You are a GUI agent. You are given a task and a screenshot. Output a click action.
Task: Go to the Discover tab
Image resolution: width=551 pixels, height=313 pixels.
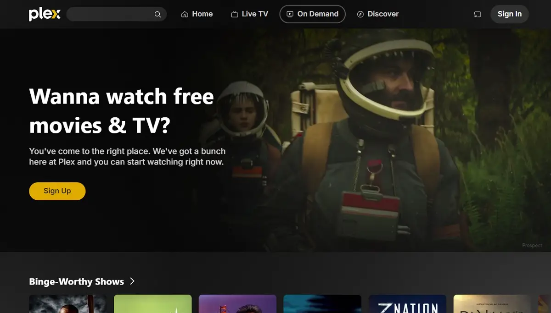[x=378, y=14]
